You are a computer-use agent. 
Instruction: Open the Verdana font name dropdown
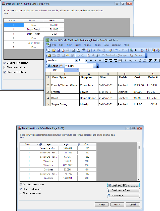pos(76,61)
